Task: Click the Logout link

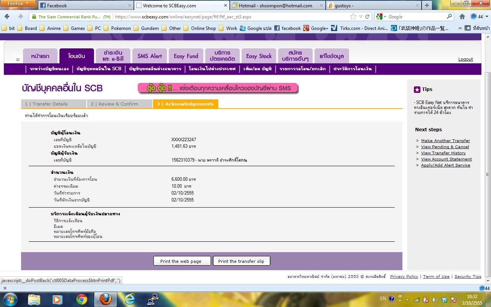Action: (466, 59)
